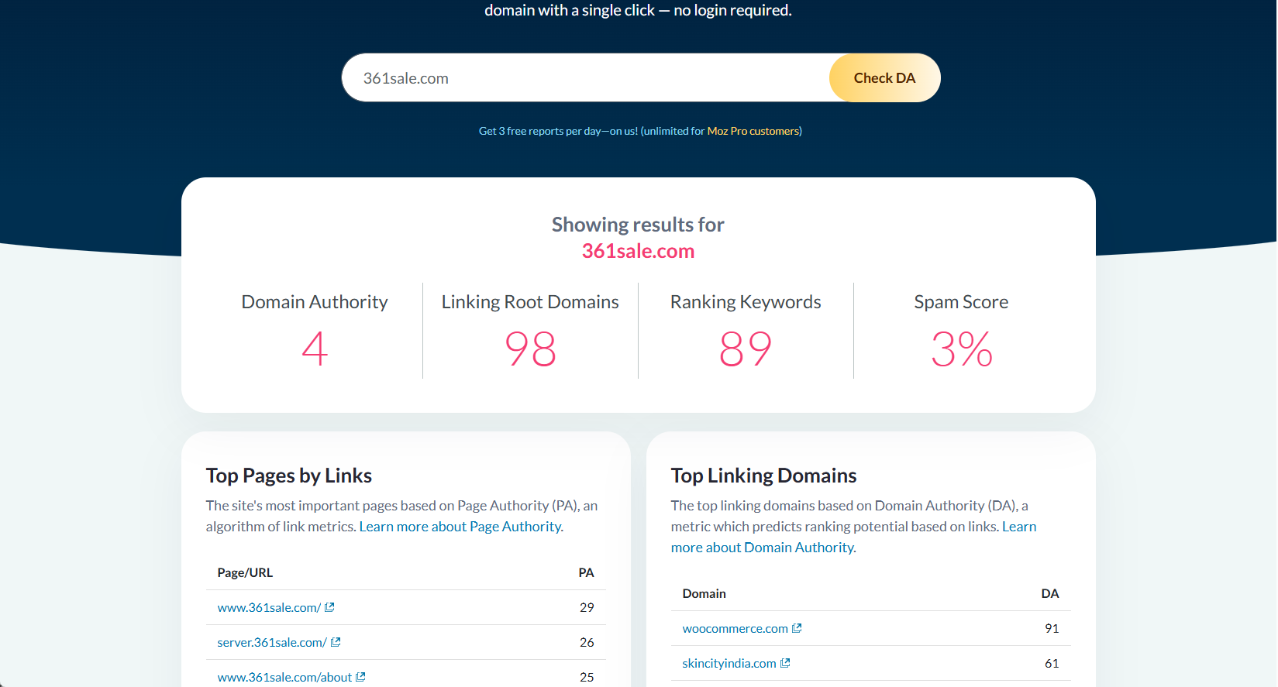The height and width of the screenshot is (687, 1278).
Task: Visit the skincityindia.com domain link
Action: pos(729,664)
